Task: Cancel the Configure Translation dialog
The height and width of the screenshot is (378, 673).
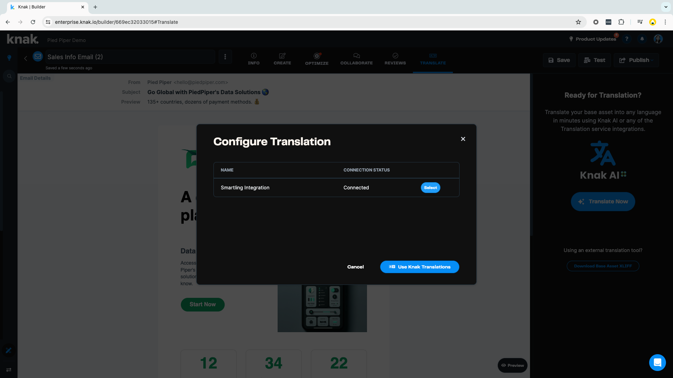Action: 355,267
